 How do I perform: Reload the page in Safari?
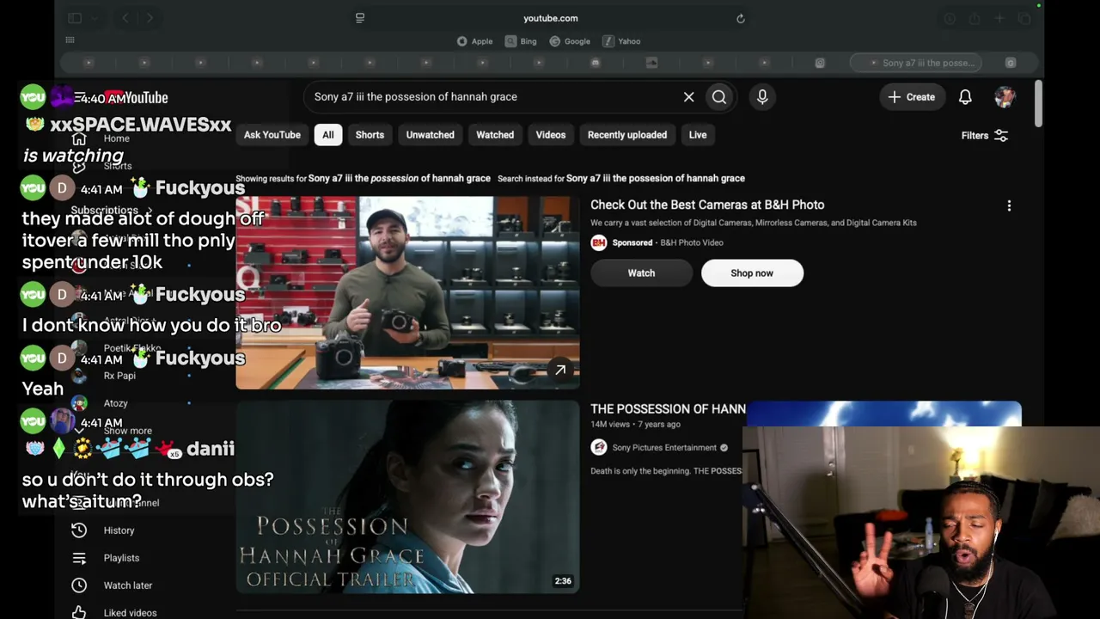click(740, 18)
